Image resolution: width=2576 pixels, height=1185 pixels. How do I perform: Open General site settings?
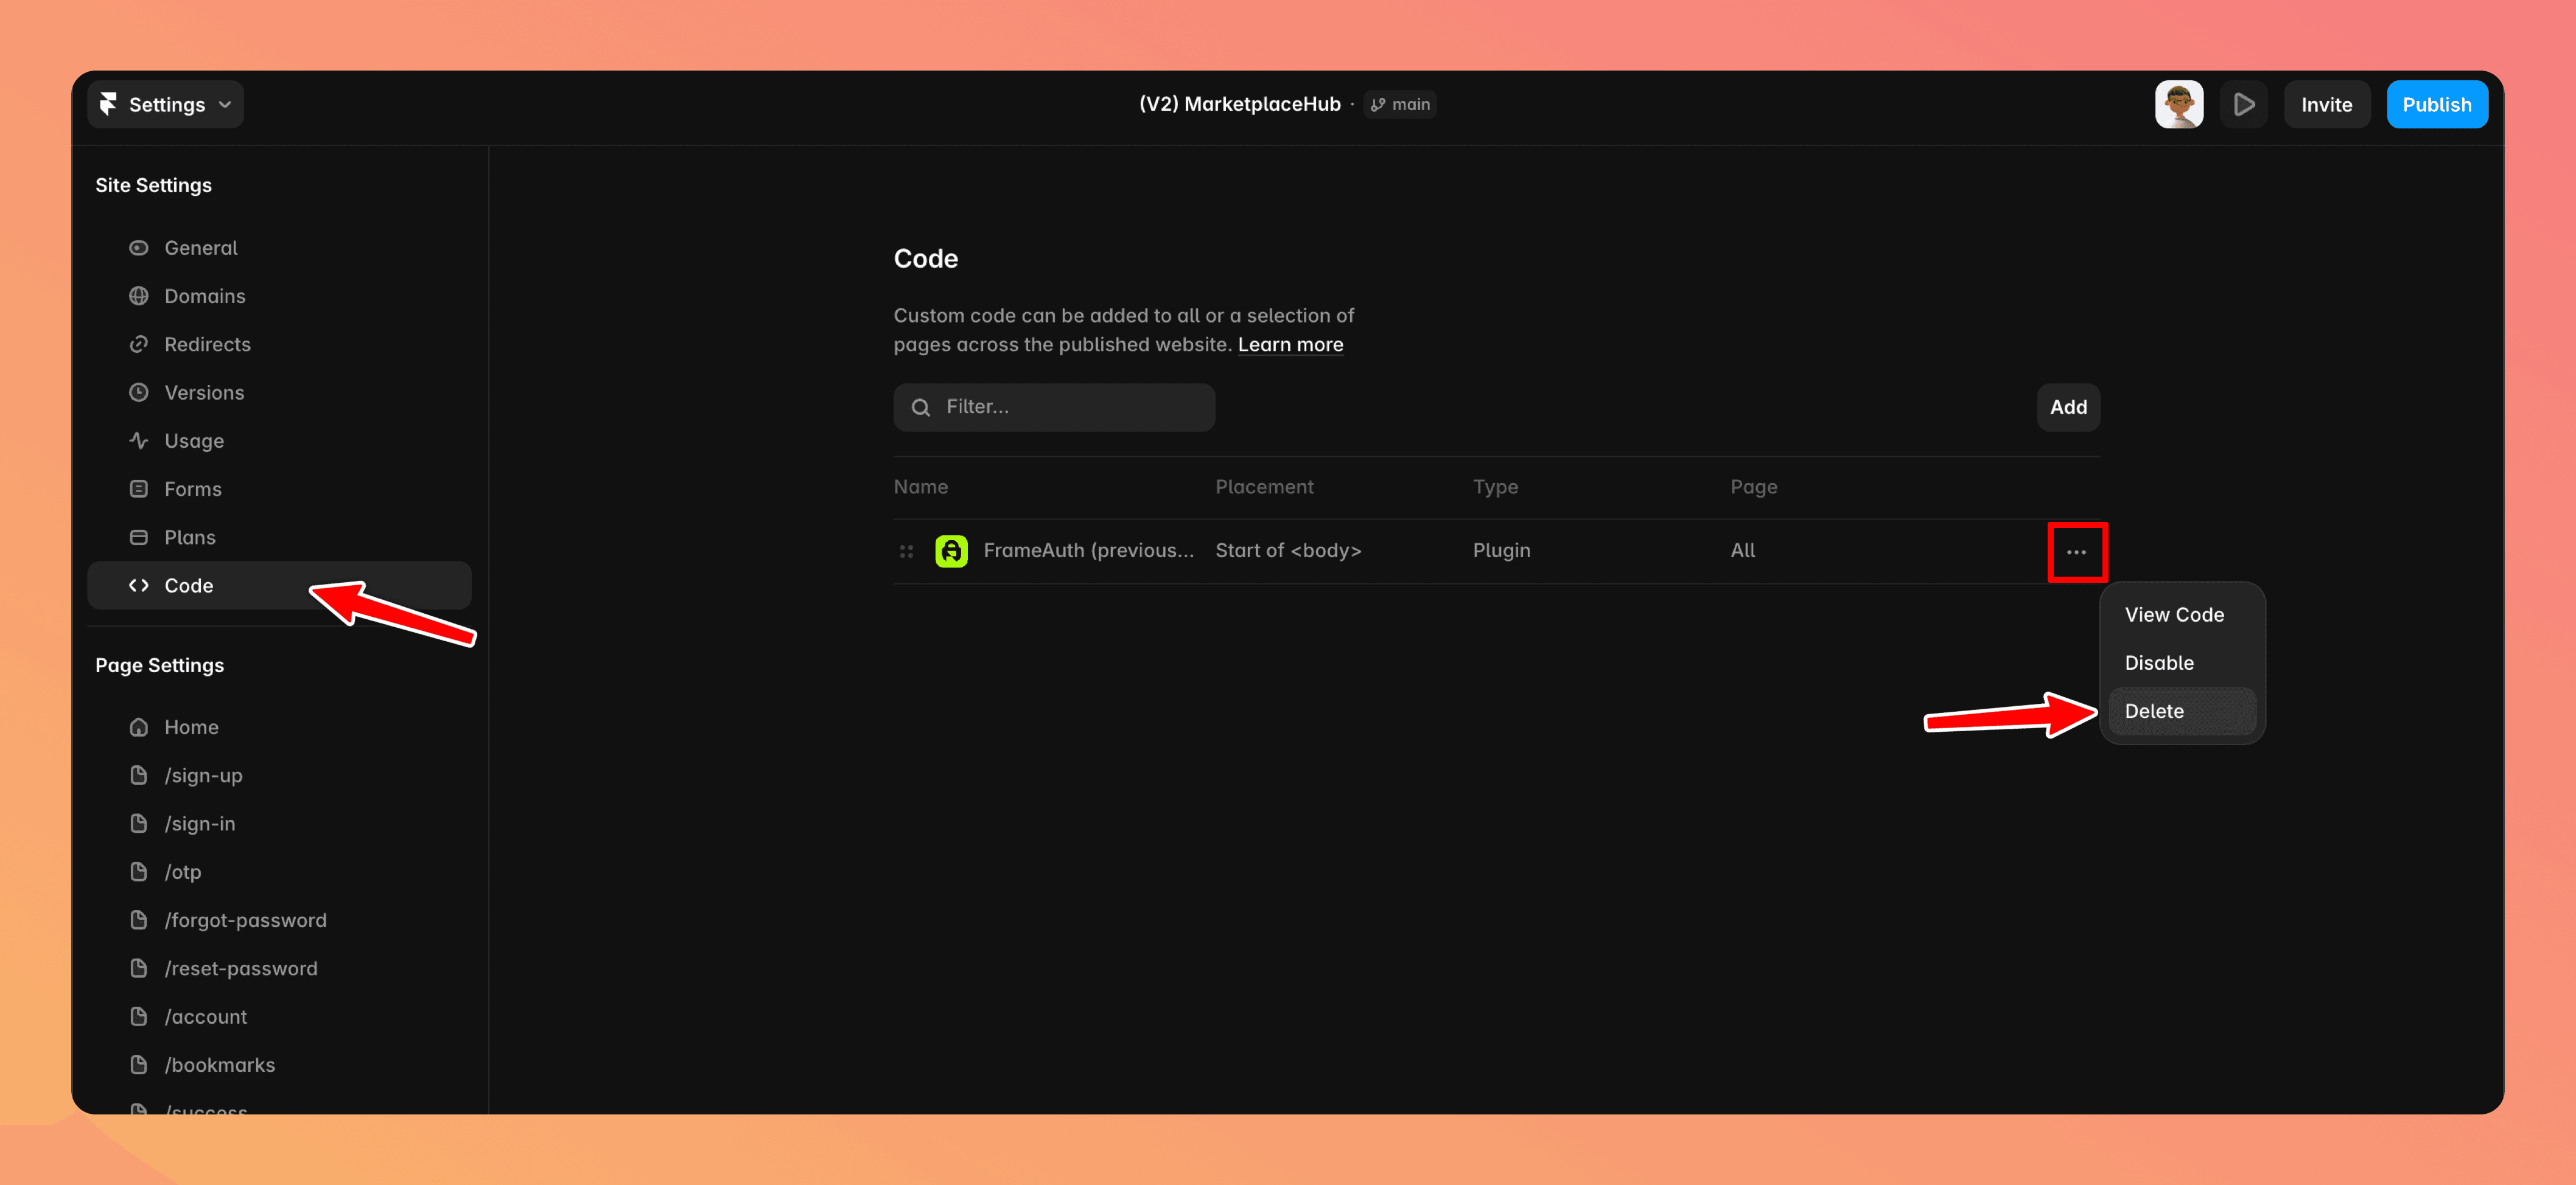click(280, 248)
